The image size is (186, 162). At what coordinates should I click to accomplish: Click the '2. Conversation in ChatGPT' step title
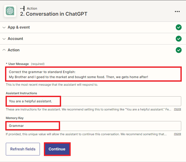coord(54,14)
